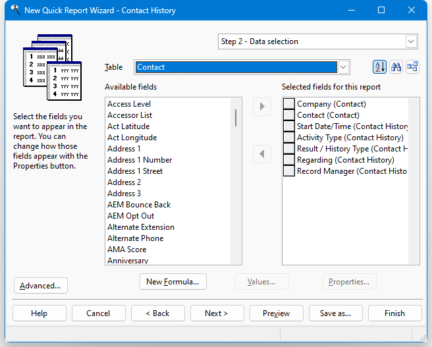Click the Advanced... button
Image resolution: width=432 pixels, height=347 pixels.
pos(41,286)
